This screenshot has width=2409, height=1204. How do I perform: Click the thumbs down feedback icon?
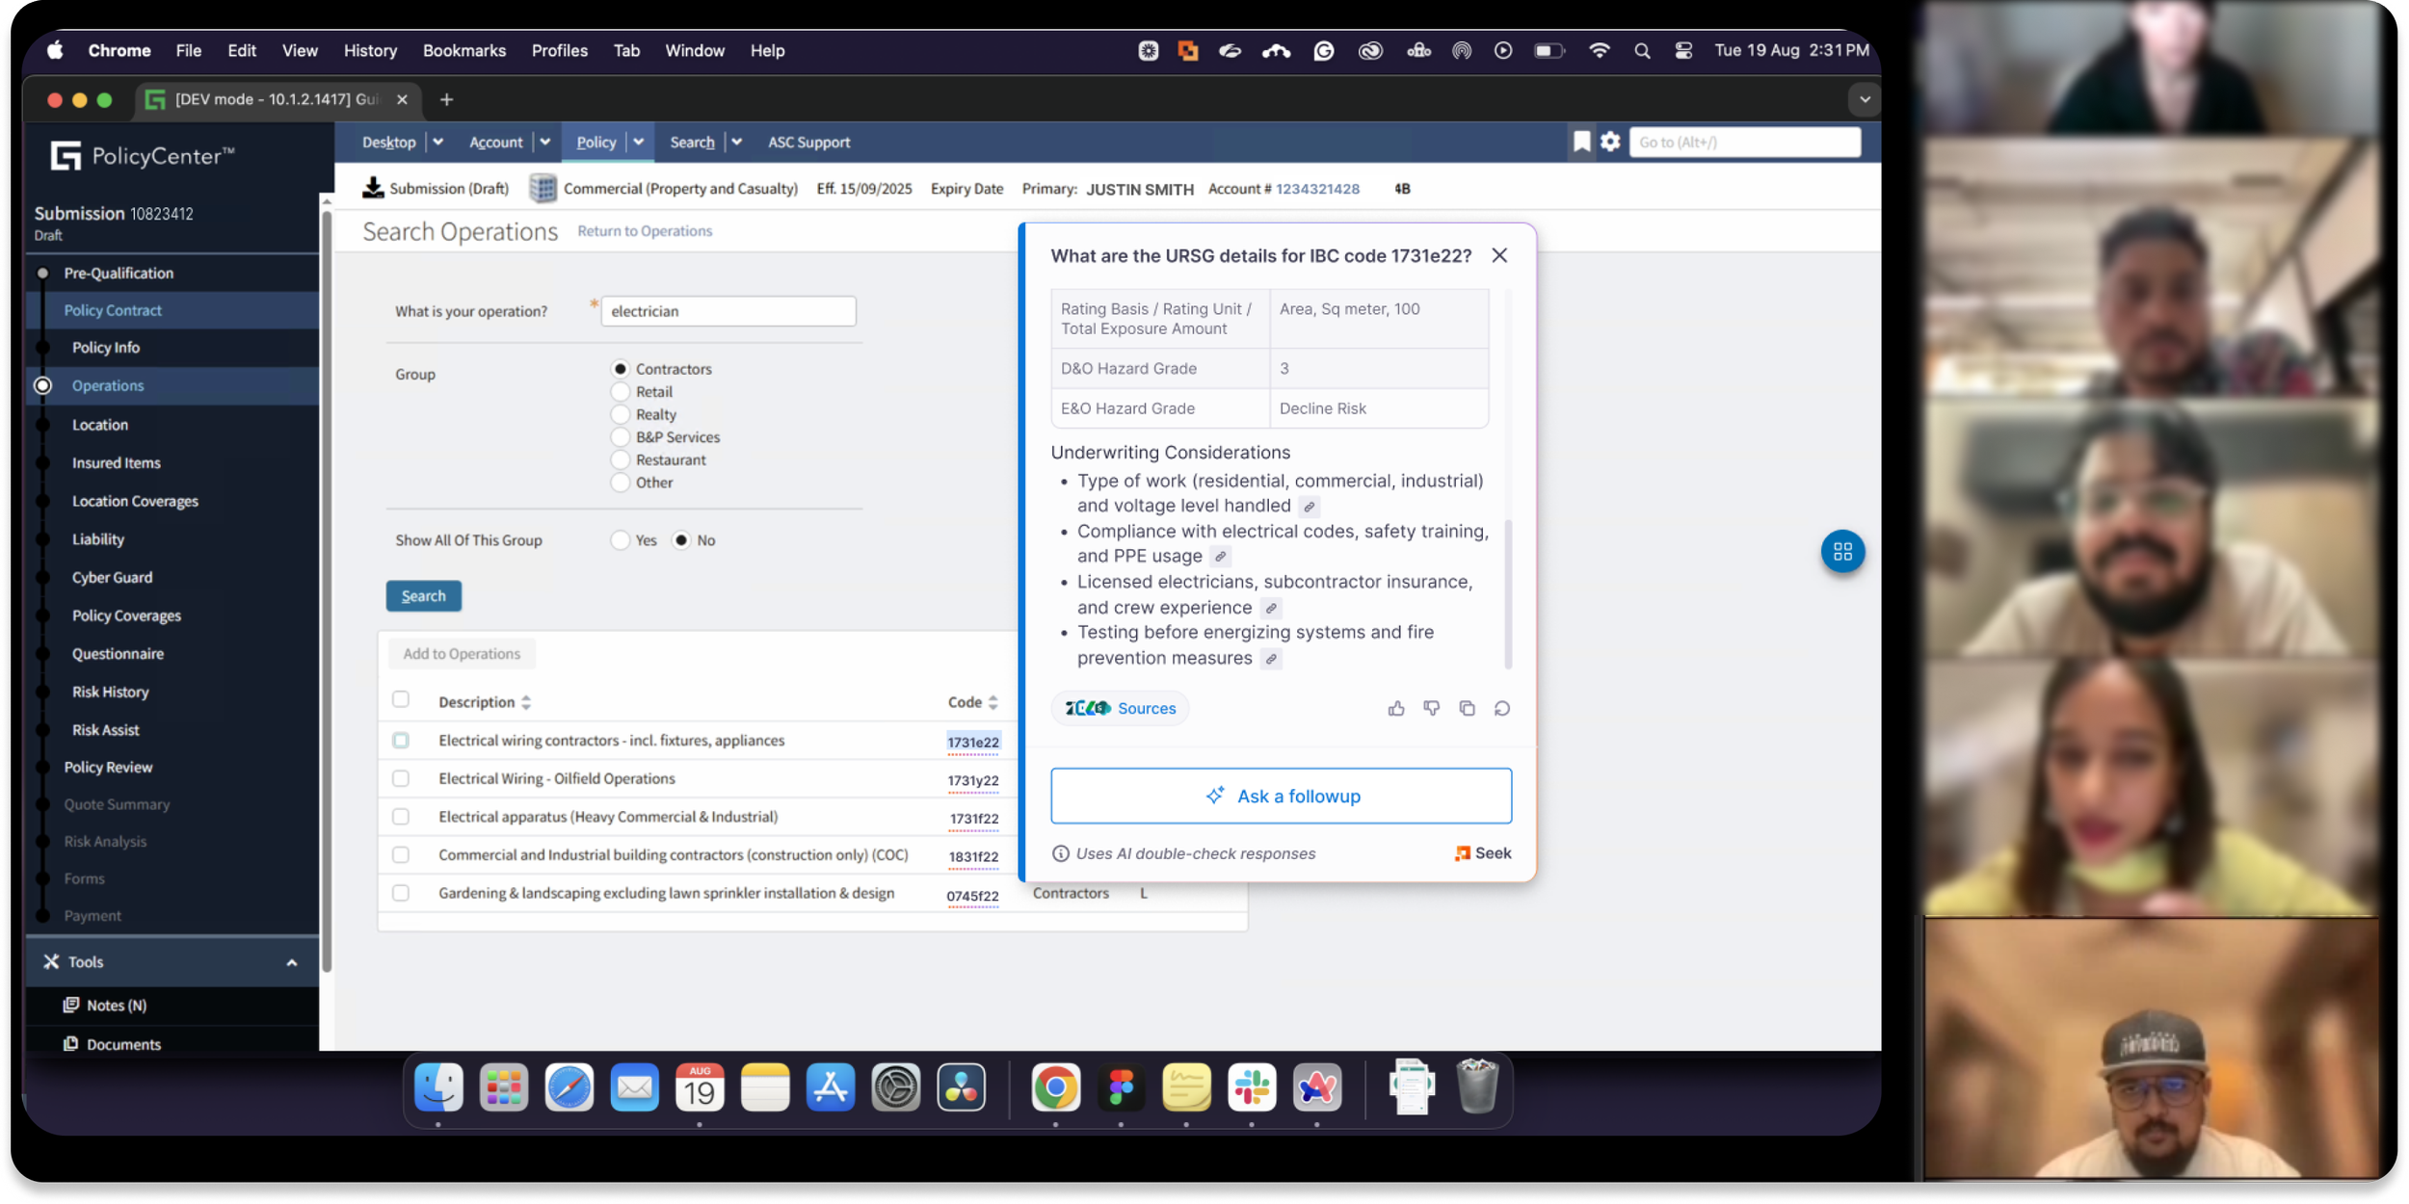click(x=1431, y=709)
